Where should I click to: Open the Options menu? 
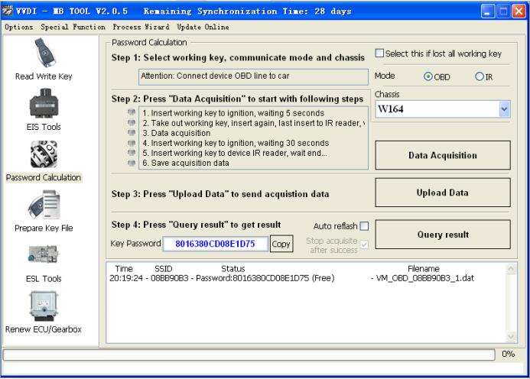(x=19, y=27)
